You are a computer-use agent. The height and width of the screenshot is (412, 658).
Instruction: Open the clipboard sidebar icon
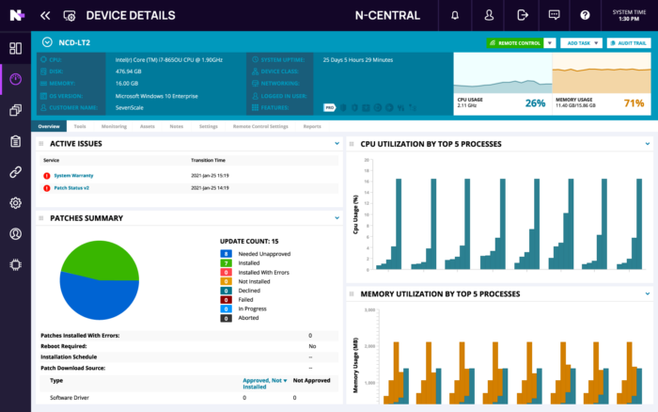pos(16,141)
